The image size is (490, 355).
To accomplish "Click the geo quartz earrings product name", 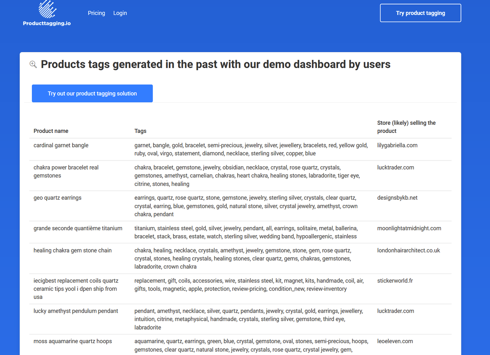I will [58, 198].
